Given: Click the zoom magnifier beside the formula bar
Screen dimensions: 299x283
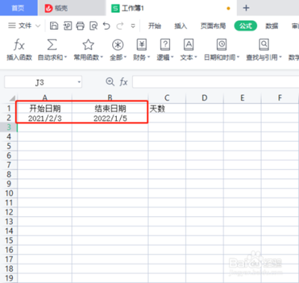Looking at the screenshot, I should tap(110, 82).
